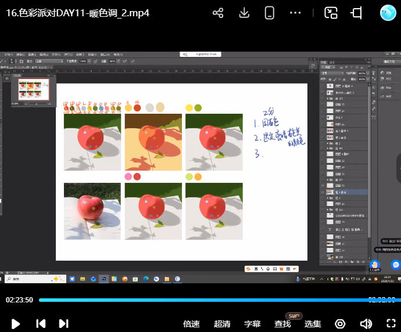Open the three-dots more options menu
Viewport: 401px width, 332px height.
click(x=295, y=13)
